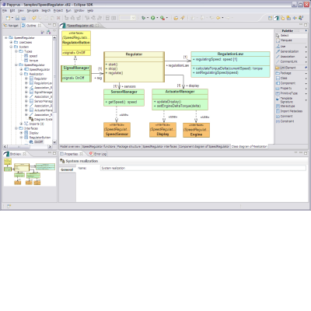Screen dimensions: 311x311
Task: Select the ActuatorManager class in diagram
Action: click(180, 100)
